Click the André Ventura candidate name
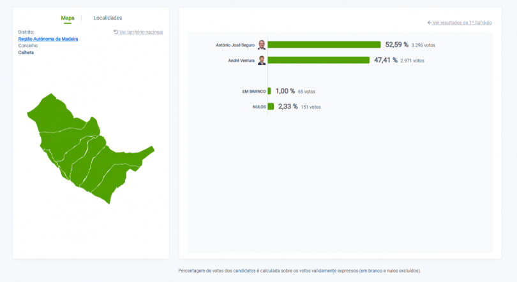 241,60
